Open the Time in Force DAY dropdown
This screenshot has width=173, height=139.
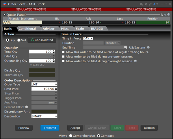point(88,38)
